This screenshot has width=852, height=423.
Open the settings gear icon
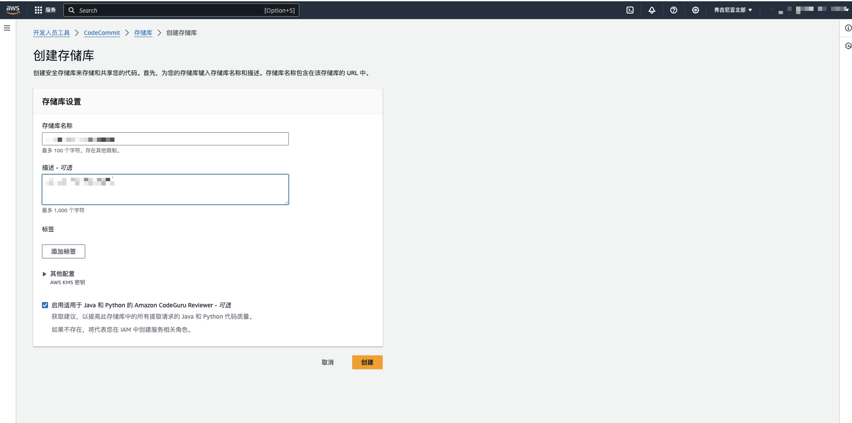point(696,10)
